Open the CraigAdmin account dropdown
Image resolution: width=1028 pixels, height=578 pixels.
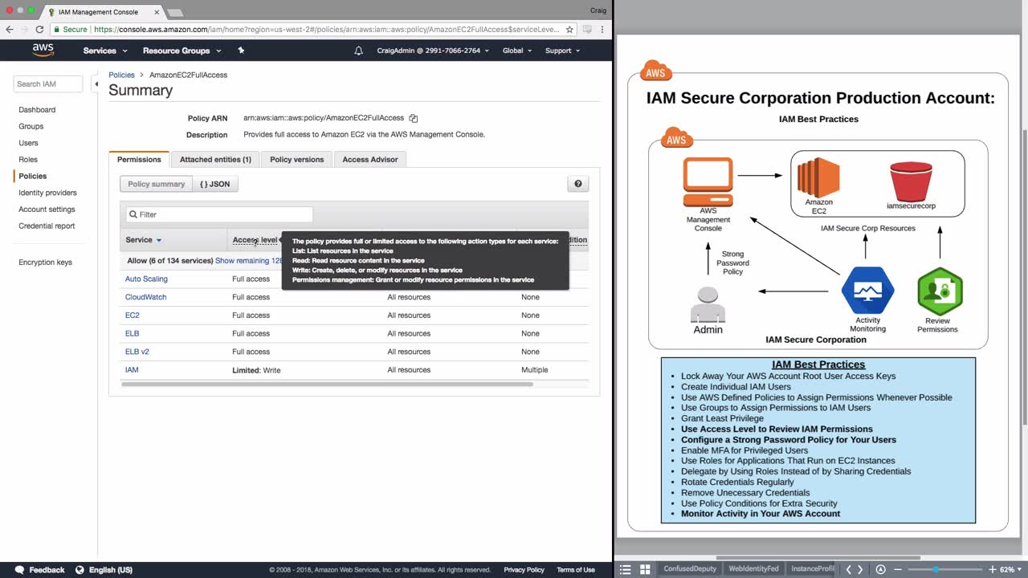433,51
